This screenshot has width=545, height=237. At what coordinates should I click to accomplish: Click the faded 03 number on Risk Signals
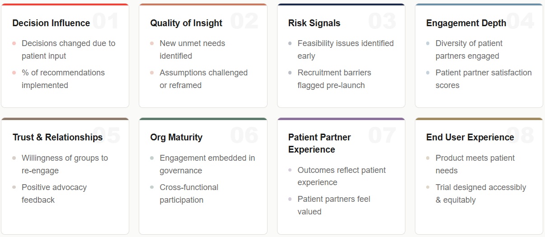(x=382, y=21)
